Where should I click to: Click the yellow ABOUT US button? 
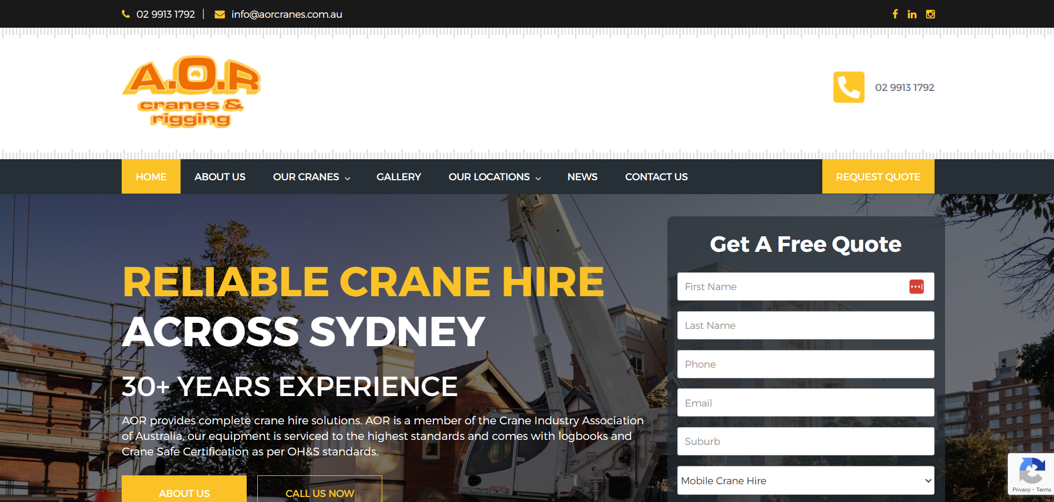[184, 493]
